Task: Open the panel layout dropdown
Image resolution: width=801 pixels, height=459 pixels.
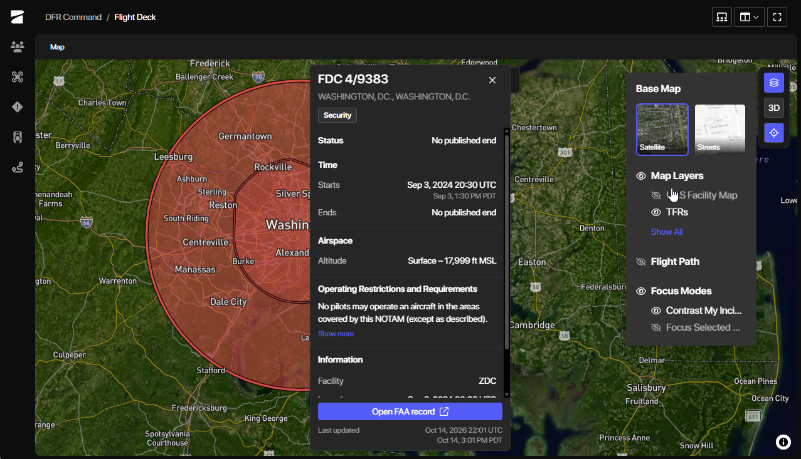Action: click(x=750, y=17)
